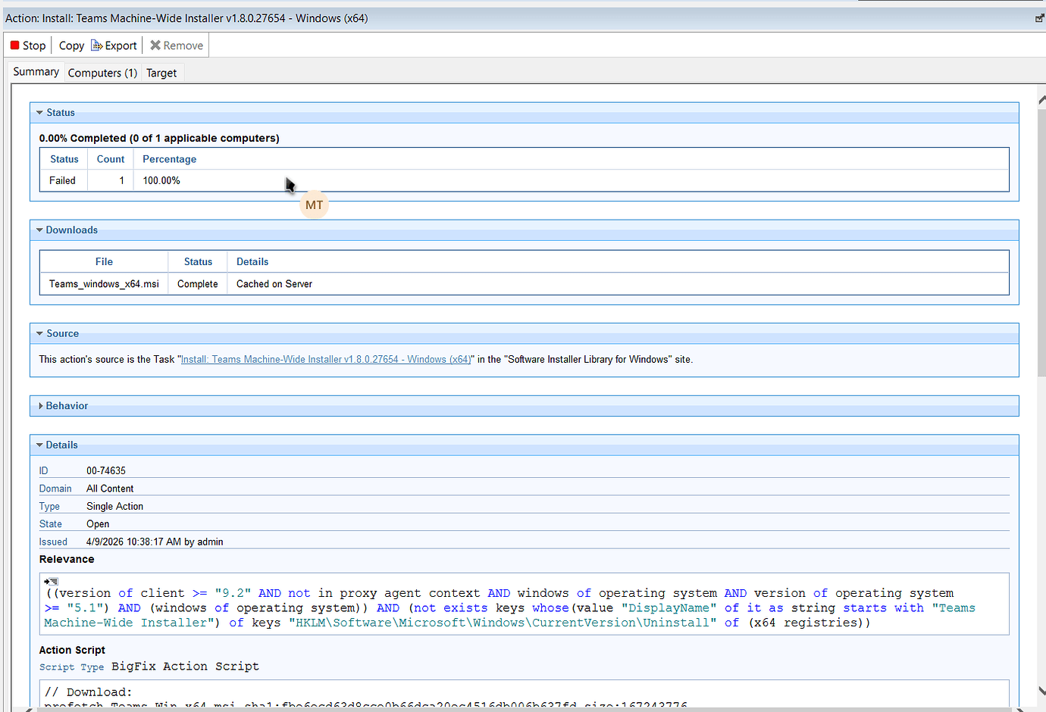The image size is (1046, 712).
Task: Open the Target tab
Action: point(161,73)
